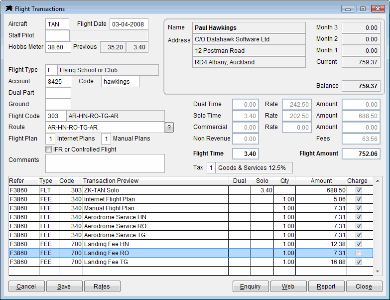Click Dual Time field 0.00
The height and width of the screenshot is (300, 390).
[x=246, y=105]
